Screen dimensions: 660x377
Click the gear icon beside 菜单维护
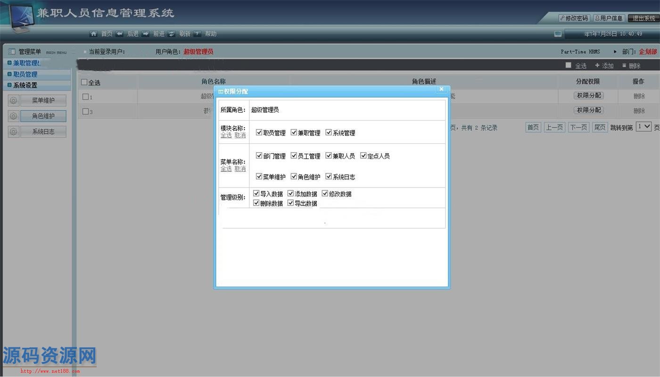coord(13,100)
